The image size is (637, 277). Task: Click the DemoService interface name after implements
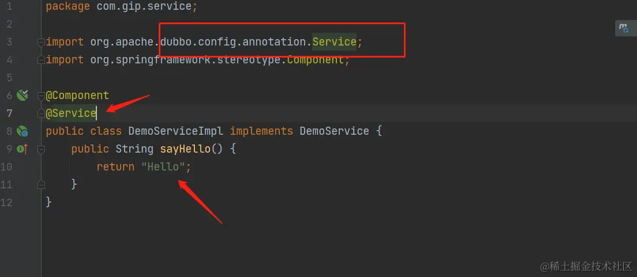(x=334, y=131)
